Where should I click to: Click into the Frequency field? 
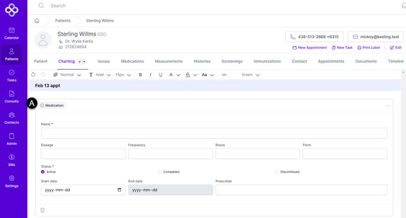tap(170, 154)
